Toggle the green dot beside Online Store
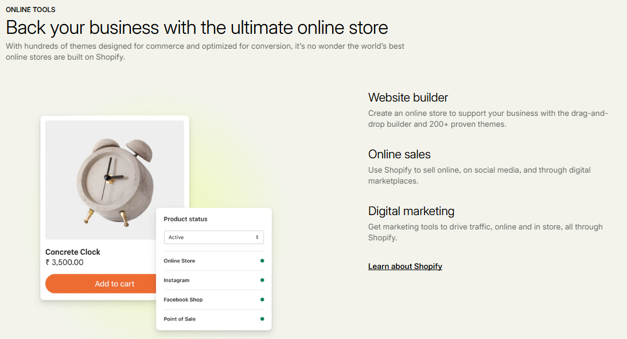Screen dimensions: 627x339 coord(262,261)
